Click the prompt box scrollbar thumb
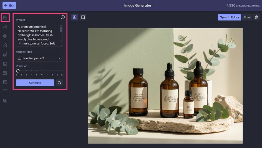The image size is (262, 148). pos(61,29)
